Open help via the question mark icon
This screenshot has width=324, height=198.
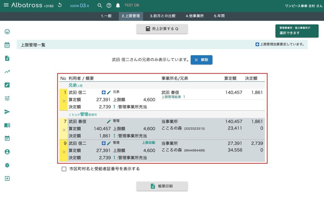point(109,5)
